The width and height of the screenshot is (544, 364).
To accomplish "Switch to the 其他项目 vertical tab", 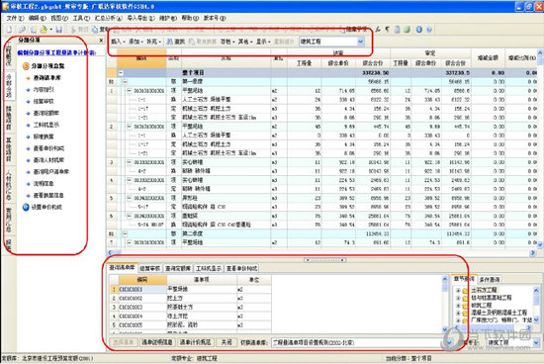I will pyautogui.click(x=9, y=149).
